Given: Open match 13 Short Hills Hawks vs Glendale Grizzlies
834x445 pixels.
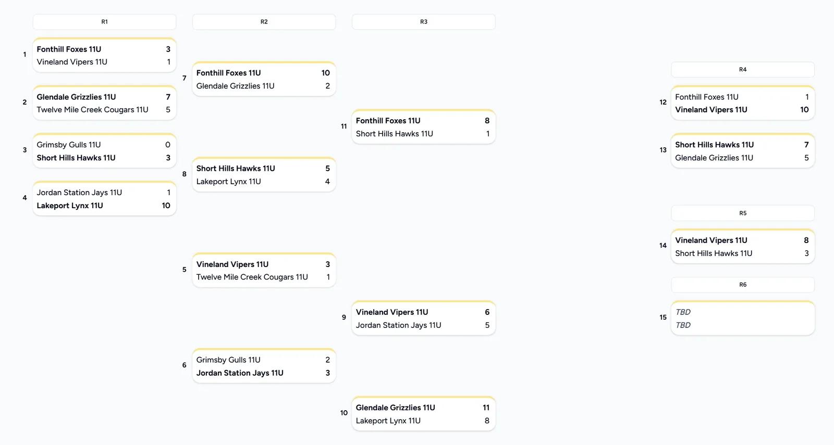Looking at the screenshot, I should click(x=743, y=151).
